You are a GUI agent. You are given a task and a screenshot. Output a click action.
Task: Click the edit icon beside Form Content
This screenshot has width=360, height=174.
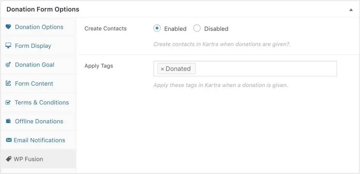pos(8,83)
